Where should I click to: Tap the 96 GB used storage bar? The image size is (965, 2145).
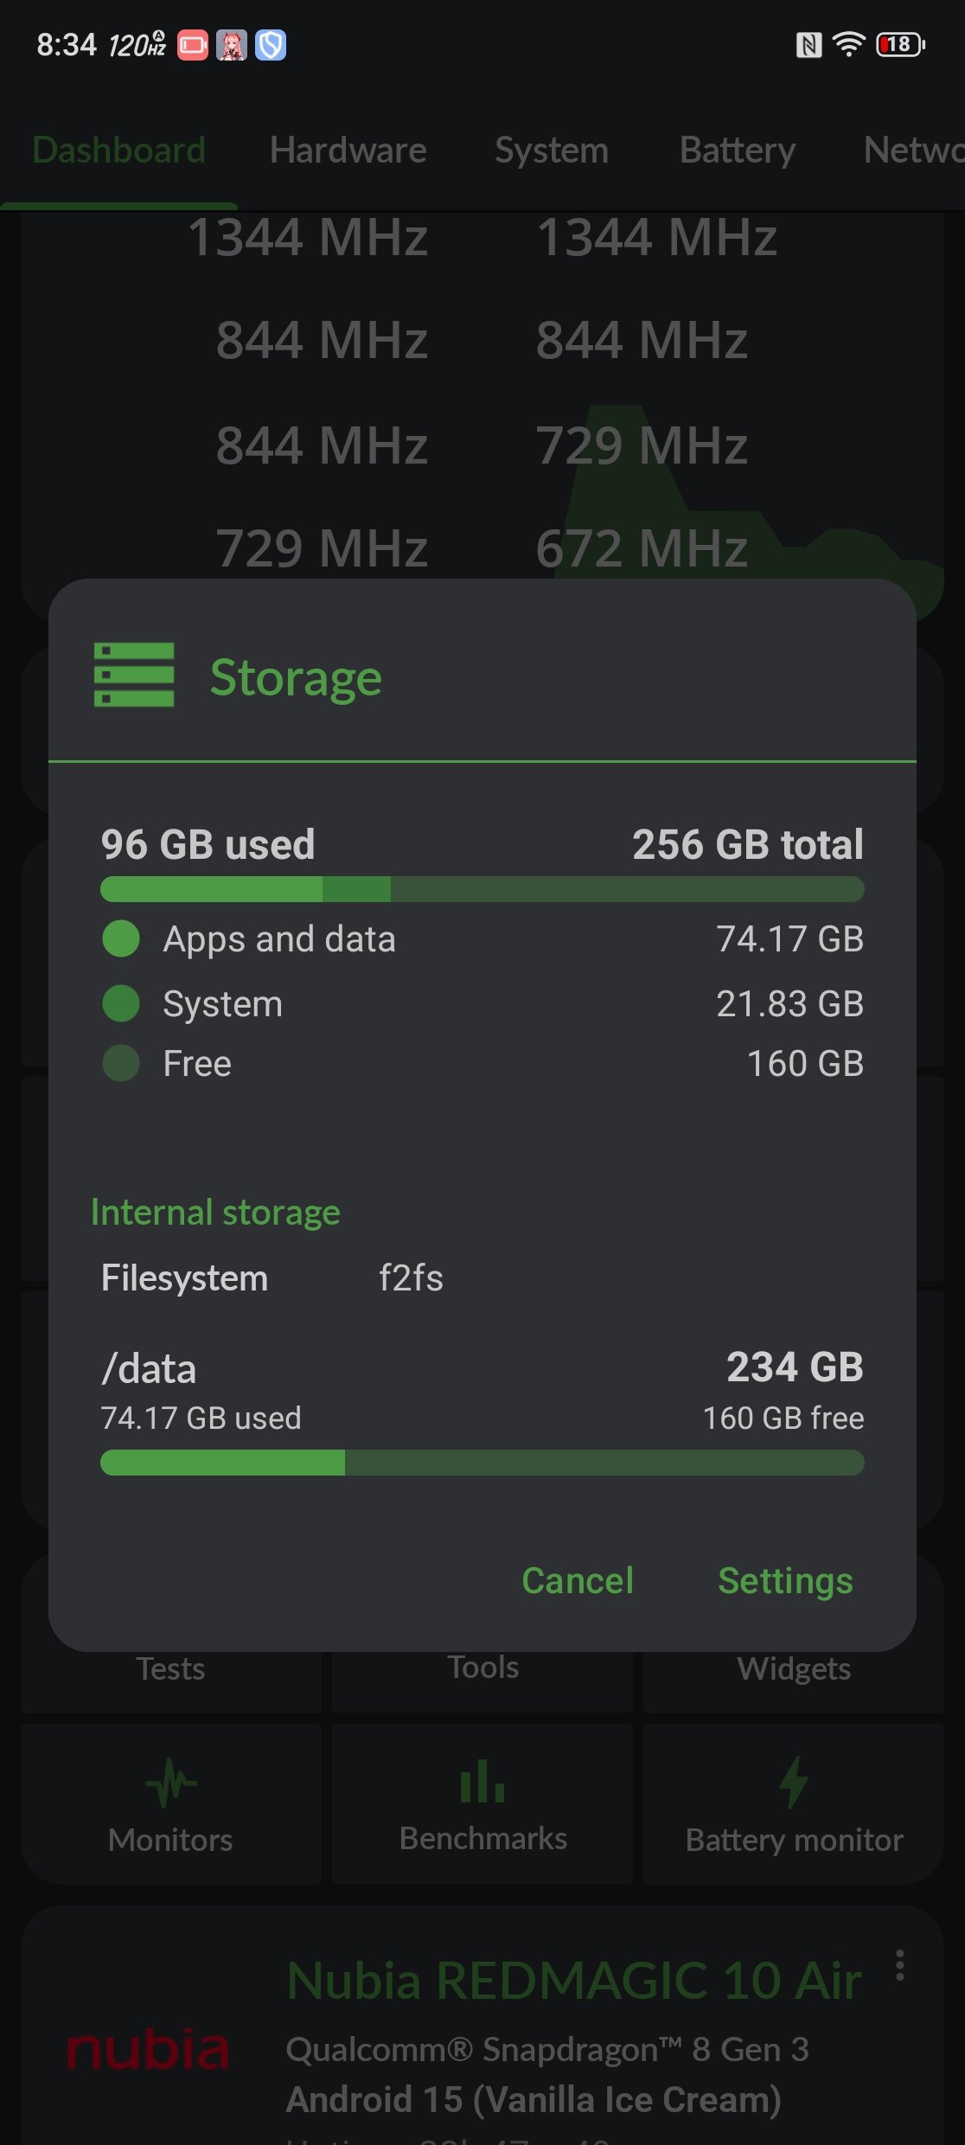point(482,889)
